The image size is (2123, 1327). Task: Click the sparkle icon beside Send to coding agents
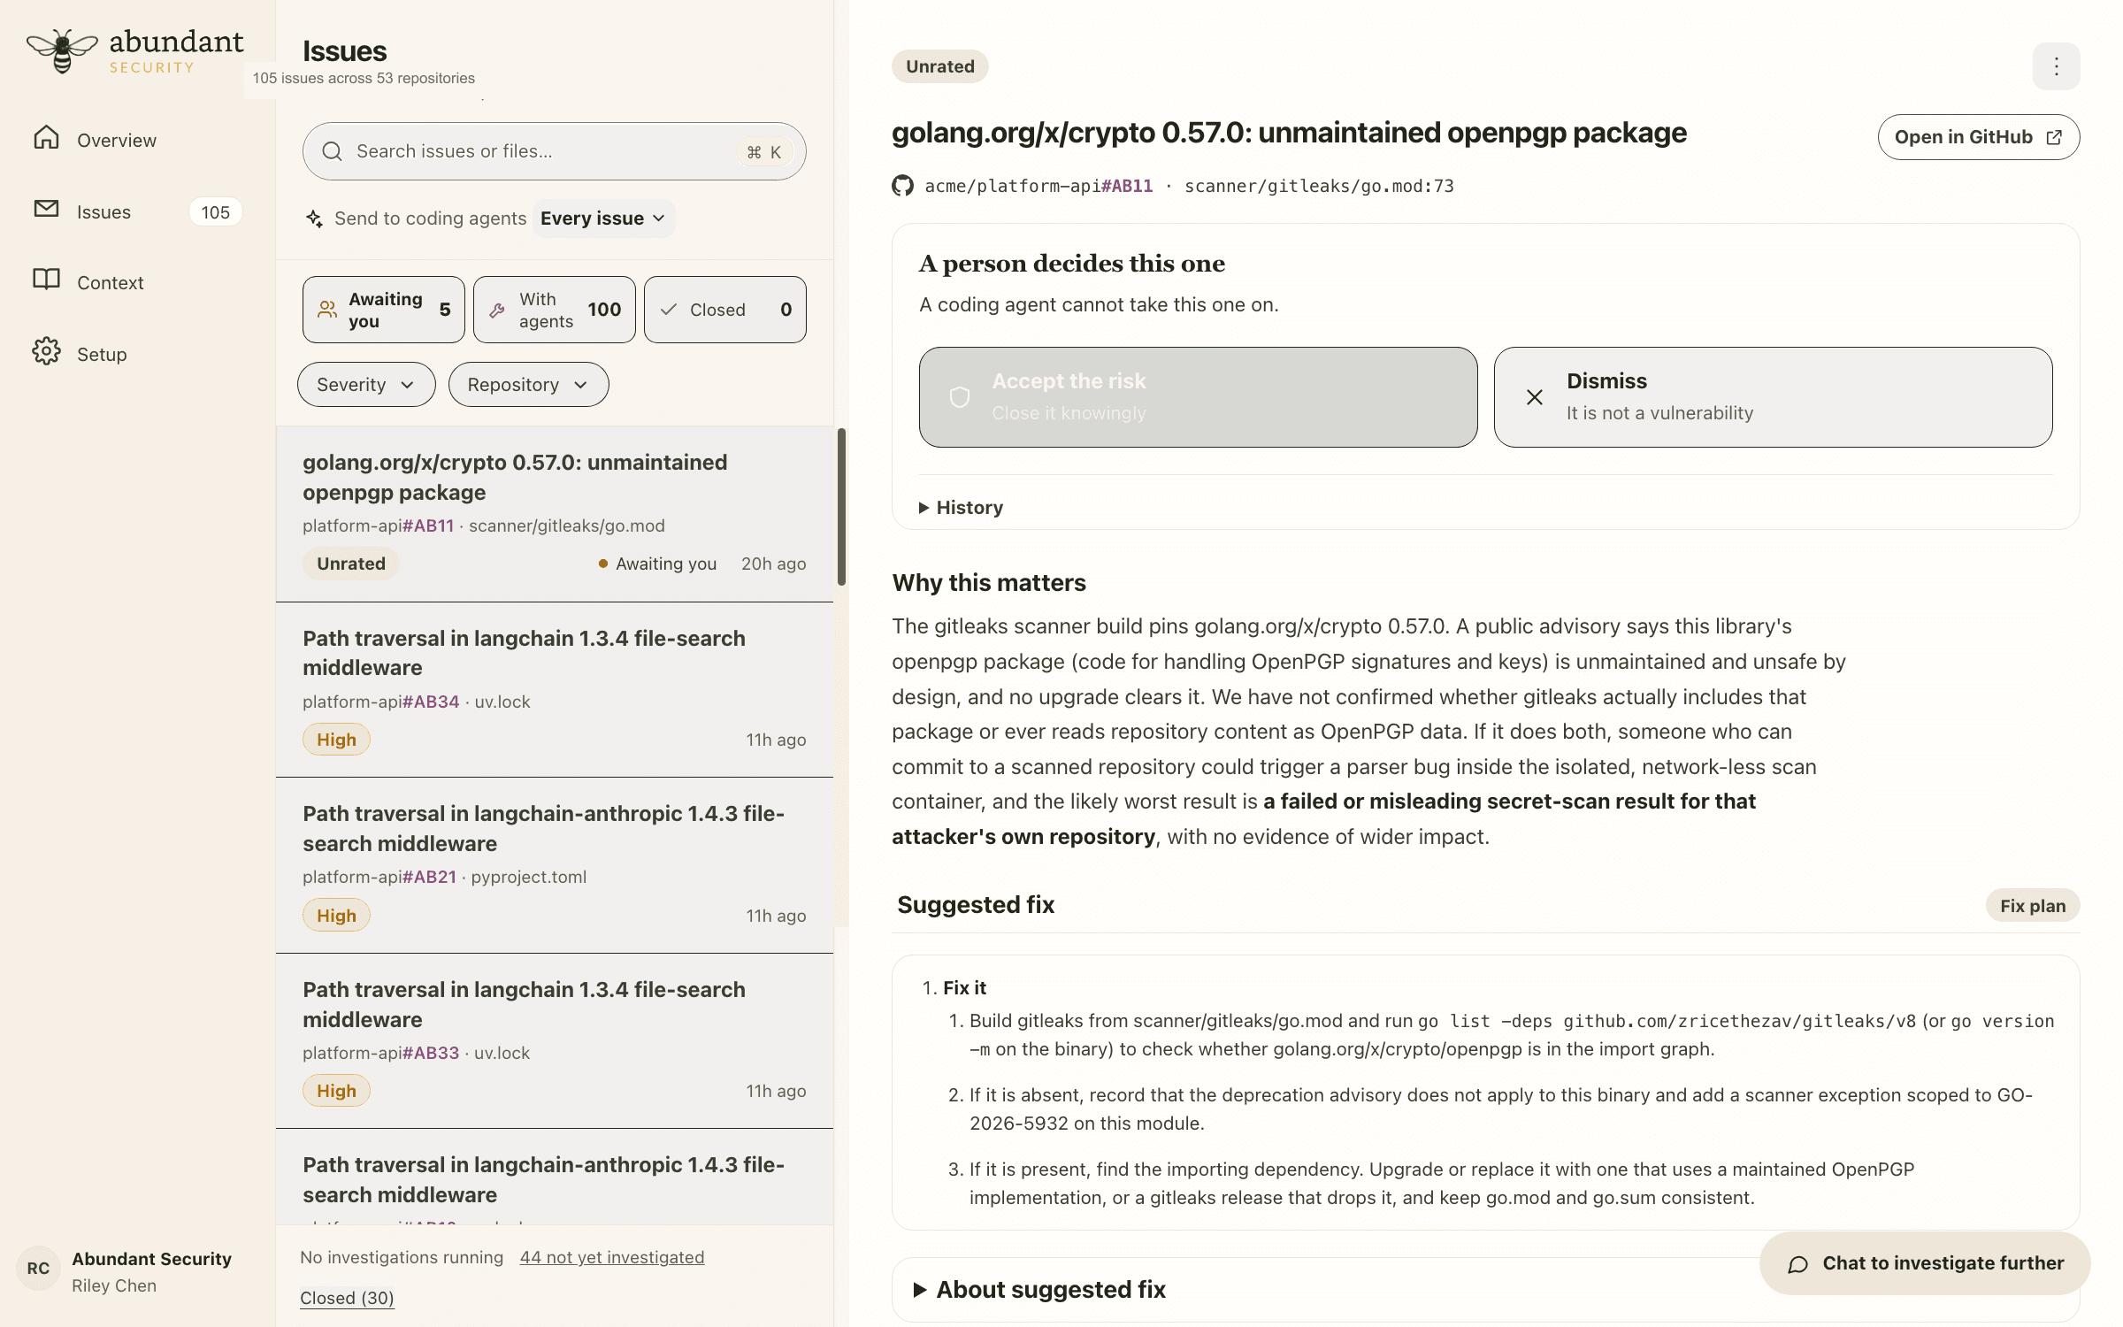pos(314,219)
